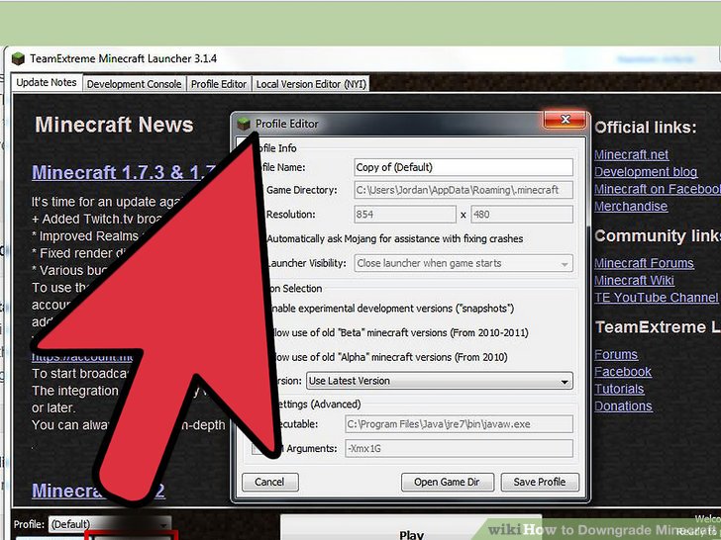Toggle the JVM Arguments checkbox
721x540 pixels.
[x=257, y=449]
